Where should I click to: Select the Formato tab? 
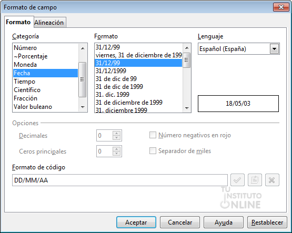pos(18,22)
